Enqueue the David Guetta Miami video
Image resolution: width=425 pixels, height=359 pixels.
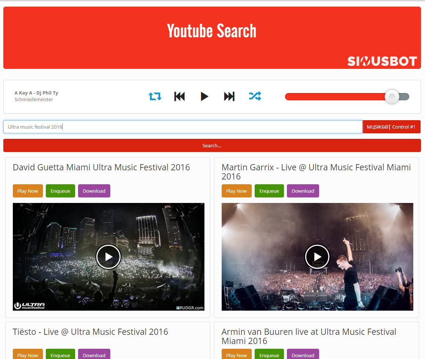click(x=60, y=191)
